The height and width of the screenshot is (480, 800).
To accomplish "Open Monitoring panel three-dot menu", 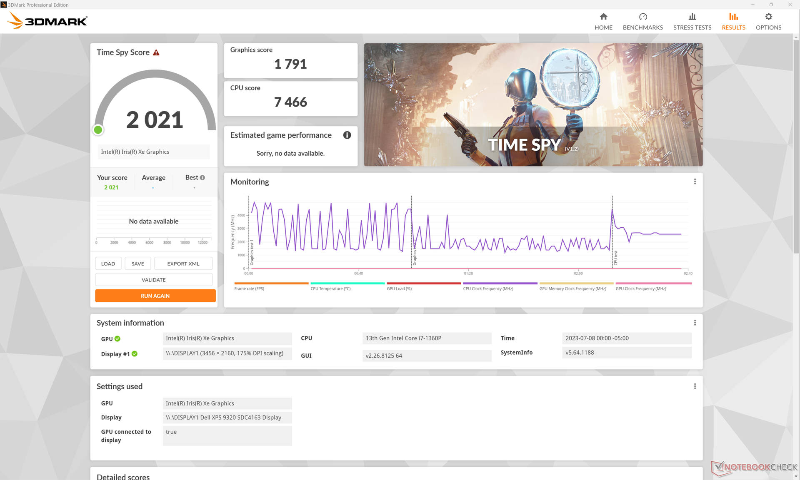I will point(695,182).
